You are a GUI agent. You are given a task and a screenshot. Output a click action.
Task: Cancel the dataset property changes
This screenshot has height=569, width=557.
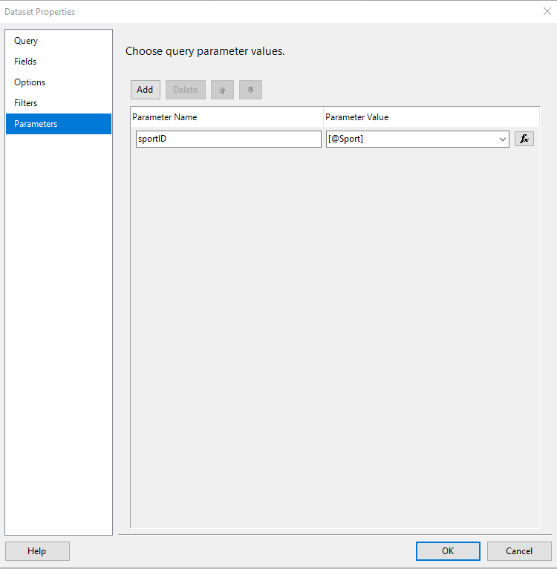[x=519, y=551]
